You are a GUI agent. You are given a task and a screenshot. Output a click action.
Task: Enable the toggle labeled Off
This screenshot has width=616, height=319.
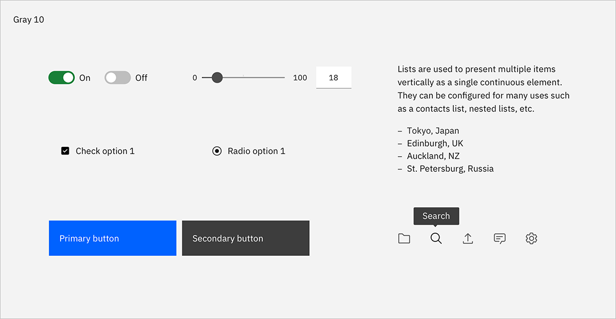pos(117,78)
